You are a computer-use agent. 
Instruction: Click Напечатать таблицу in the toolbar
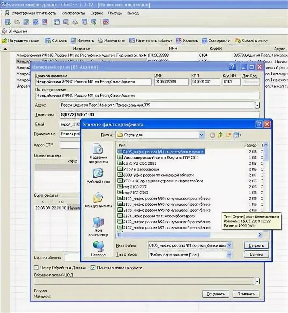coord(151,41)
